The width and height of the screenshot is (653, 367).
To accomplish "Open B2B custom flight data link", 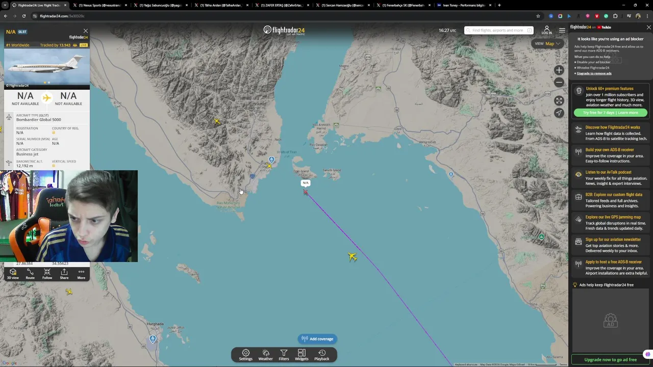I will pos(611,200).
